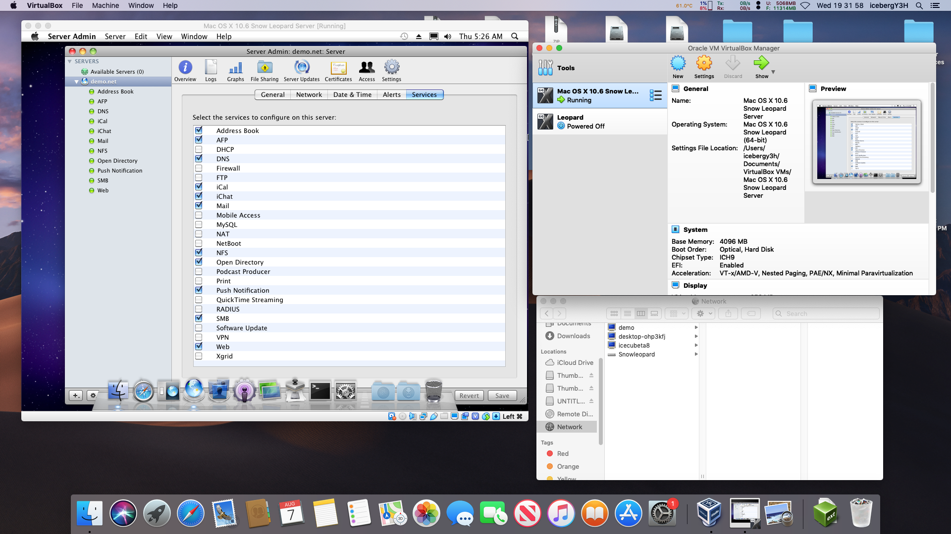
Task: Click Finder share button
Action: click(728, 313)
